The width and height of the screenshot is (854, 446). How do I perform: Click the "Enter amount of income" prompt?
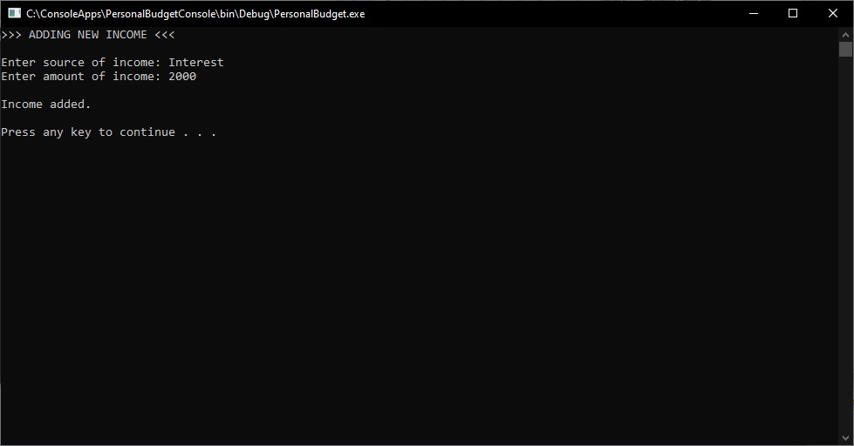[81, 77]
